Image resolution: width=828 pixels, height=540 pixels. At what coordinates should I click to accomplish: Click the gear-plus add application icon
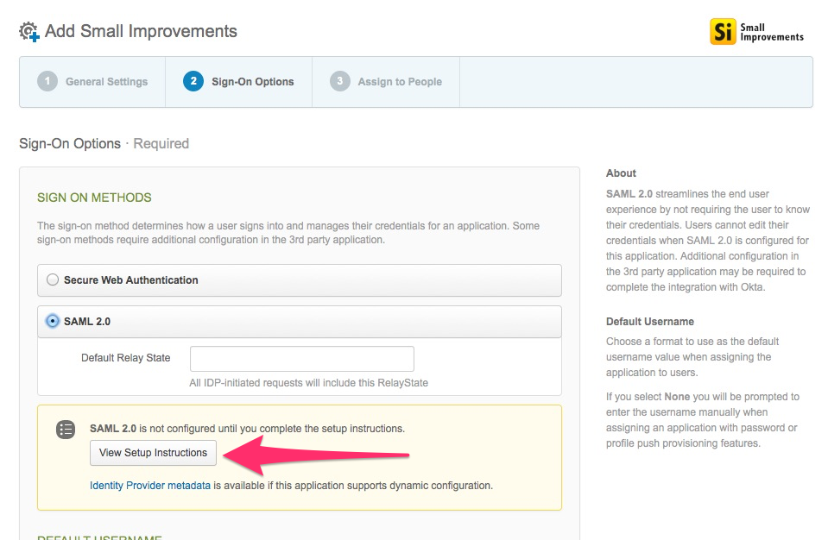(29, 32)
